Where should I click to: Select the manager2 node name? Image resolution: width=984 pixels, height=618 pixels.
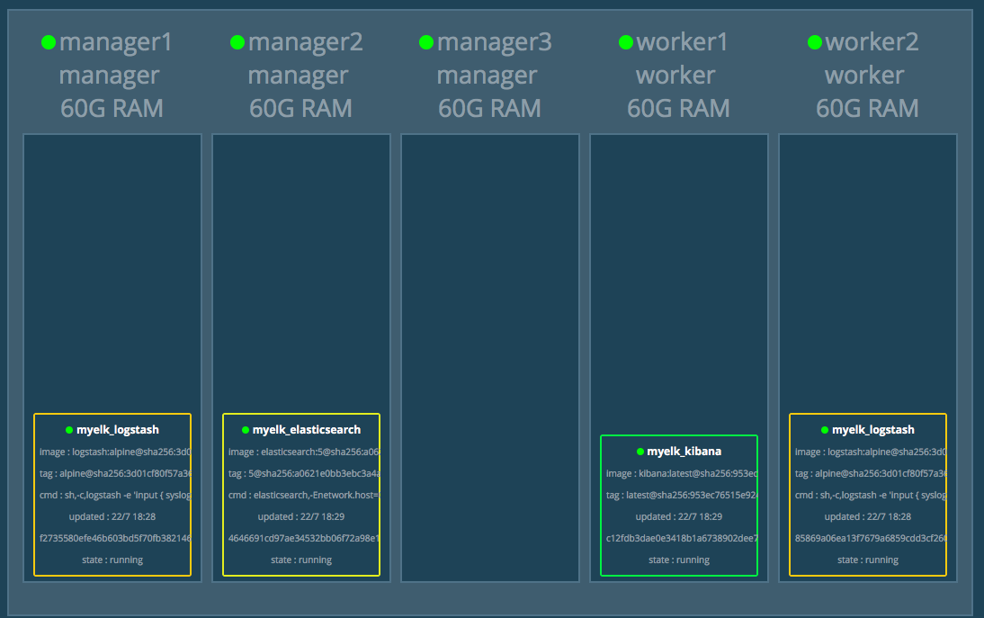click(x=305, y=42)
